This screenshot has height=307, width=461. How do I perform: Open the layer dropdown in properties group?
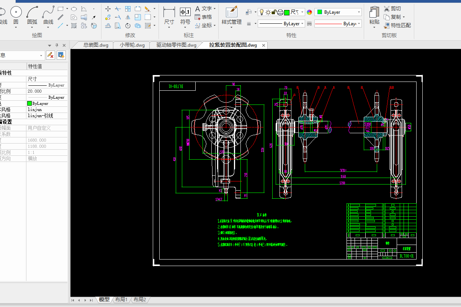(302, 12)
